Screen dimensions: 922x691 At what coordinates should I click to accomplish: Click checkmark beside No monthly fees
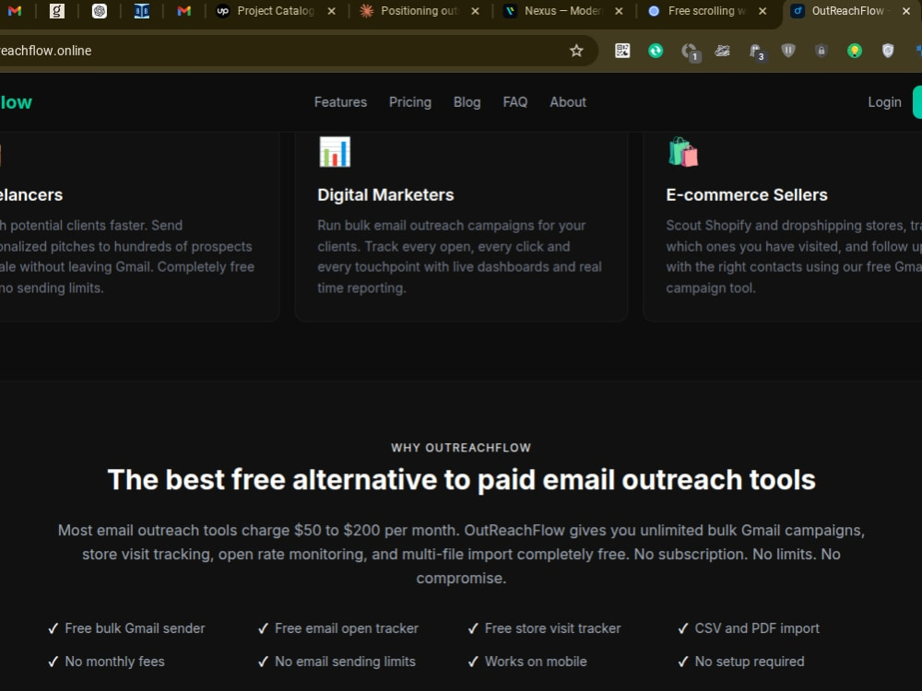point(53,662)
